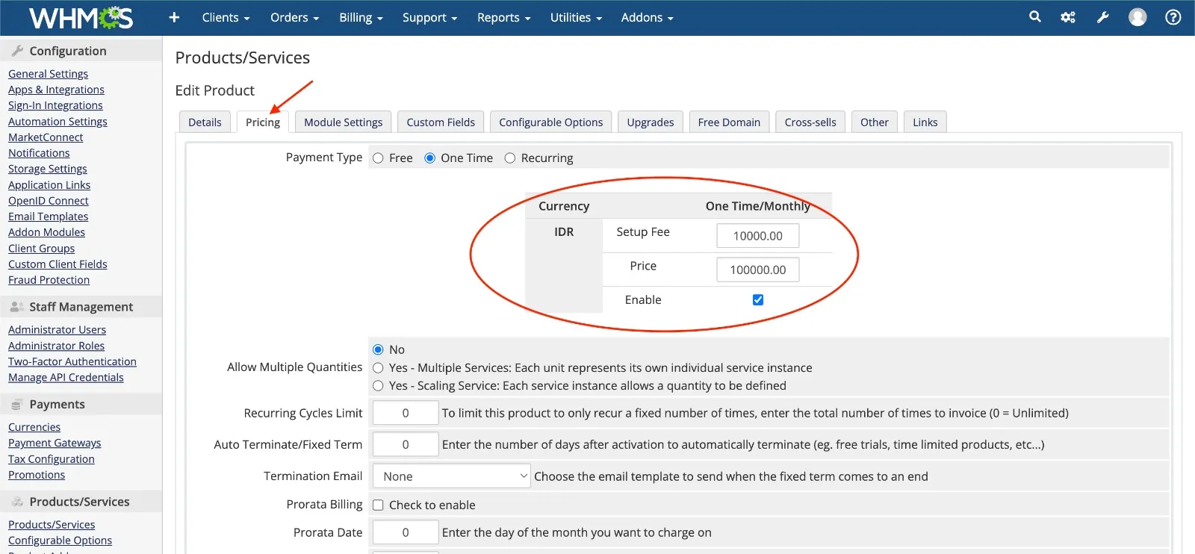The width and height of the screenshot is (1195, 554).
Task: Select Recurring payment type
Action: (510, 158)
